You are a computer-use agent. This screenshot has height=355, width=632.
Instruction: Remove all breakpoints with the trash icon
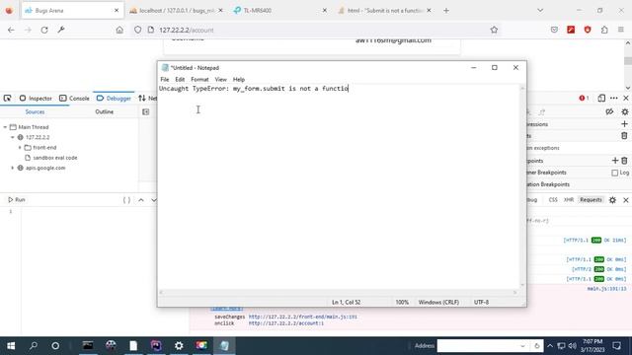(624, 161)
